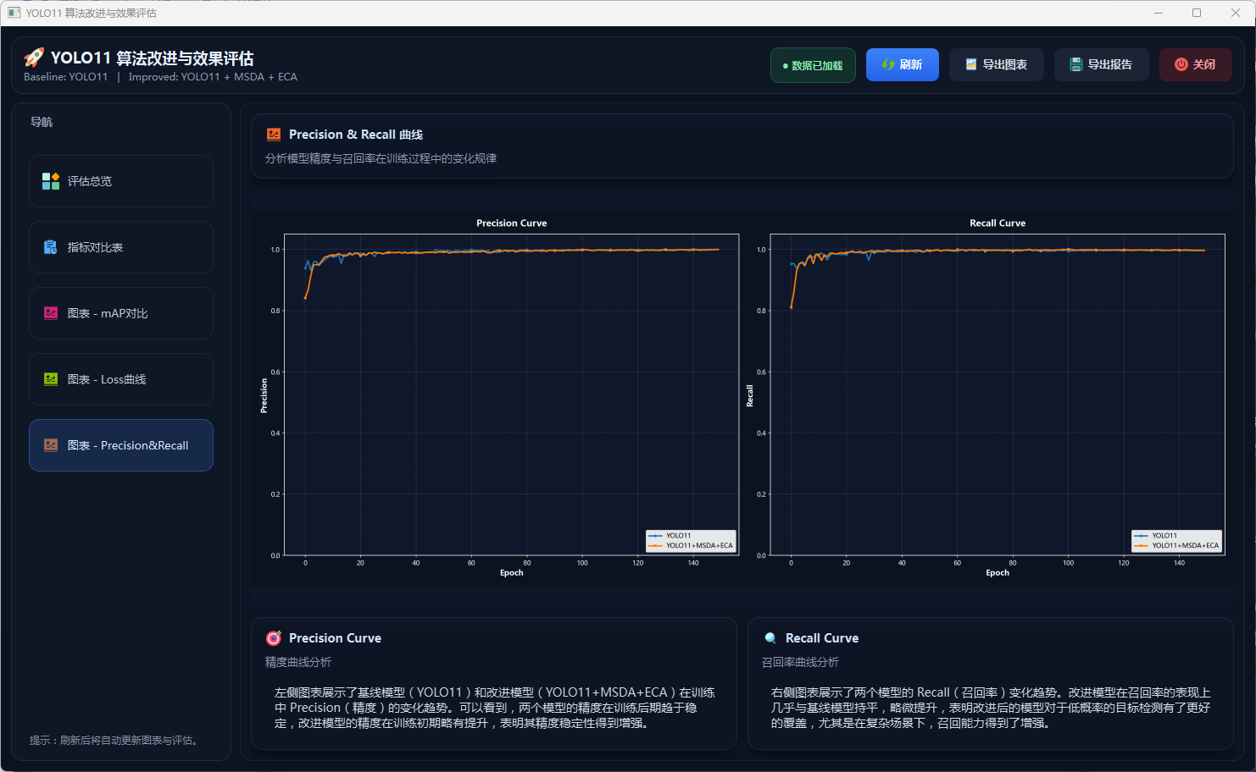Click the Precision Curve chart legend
The width and height of the screenshot is (1256, 772).
click(x=691, y=541)
